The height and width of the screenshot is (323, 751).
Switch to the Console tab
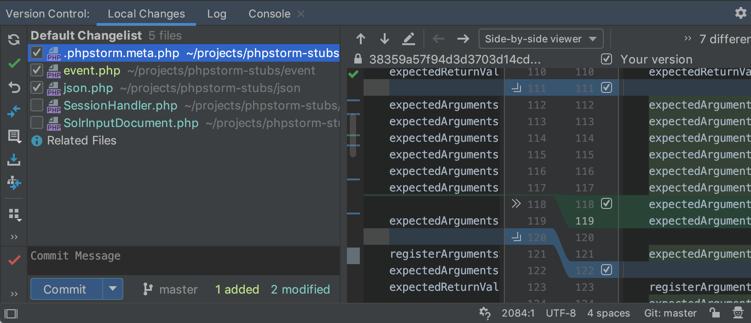point(269,14)
